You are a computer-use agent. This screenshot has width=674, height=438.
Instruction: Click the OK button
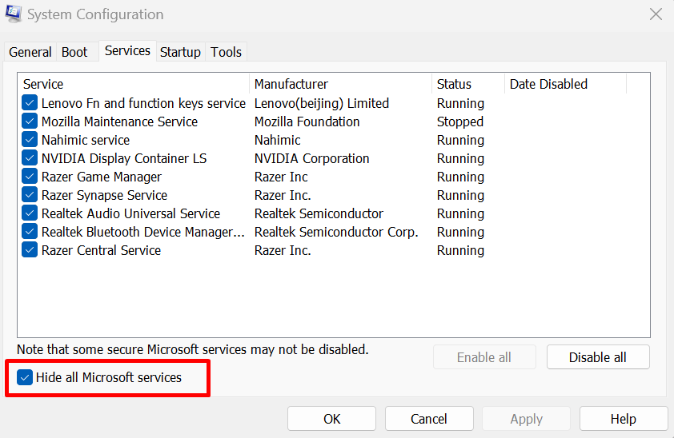pos(332,419)
